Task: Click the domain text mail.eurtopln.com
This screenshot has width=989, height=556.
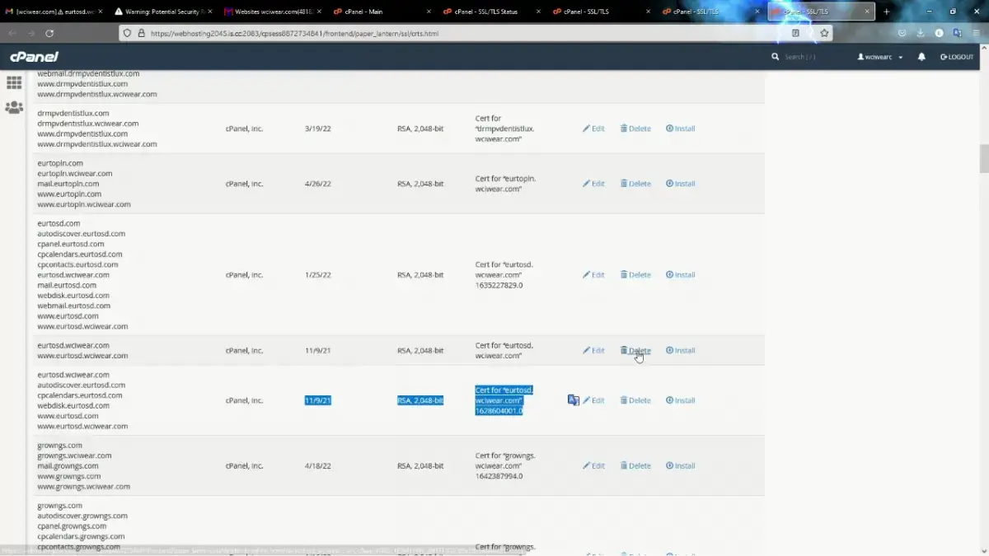Action: (69, 184)
